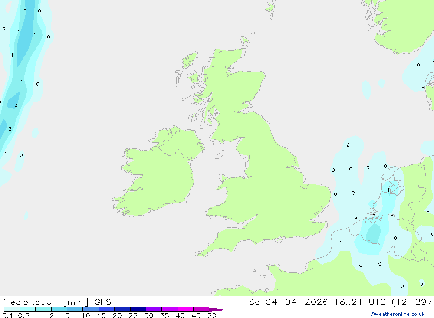This screenshot has height=318, width=434.
Task: Click the '(12+297)' forecast run text
Action: pyautogui.click(x=413, y=302)
